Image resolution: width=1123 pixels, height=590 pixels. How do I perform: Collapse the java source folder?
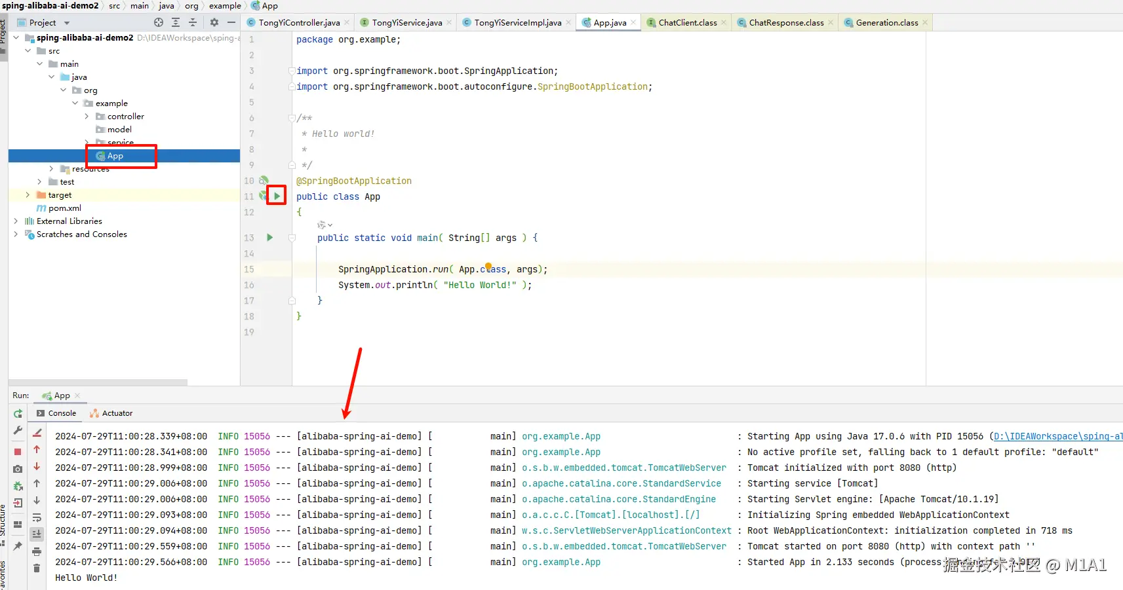point(52,77)
